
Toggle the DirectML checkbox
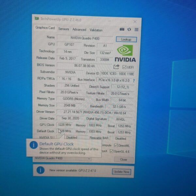click(116, 145)
